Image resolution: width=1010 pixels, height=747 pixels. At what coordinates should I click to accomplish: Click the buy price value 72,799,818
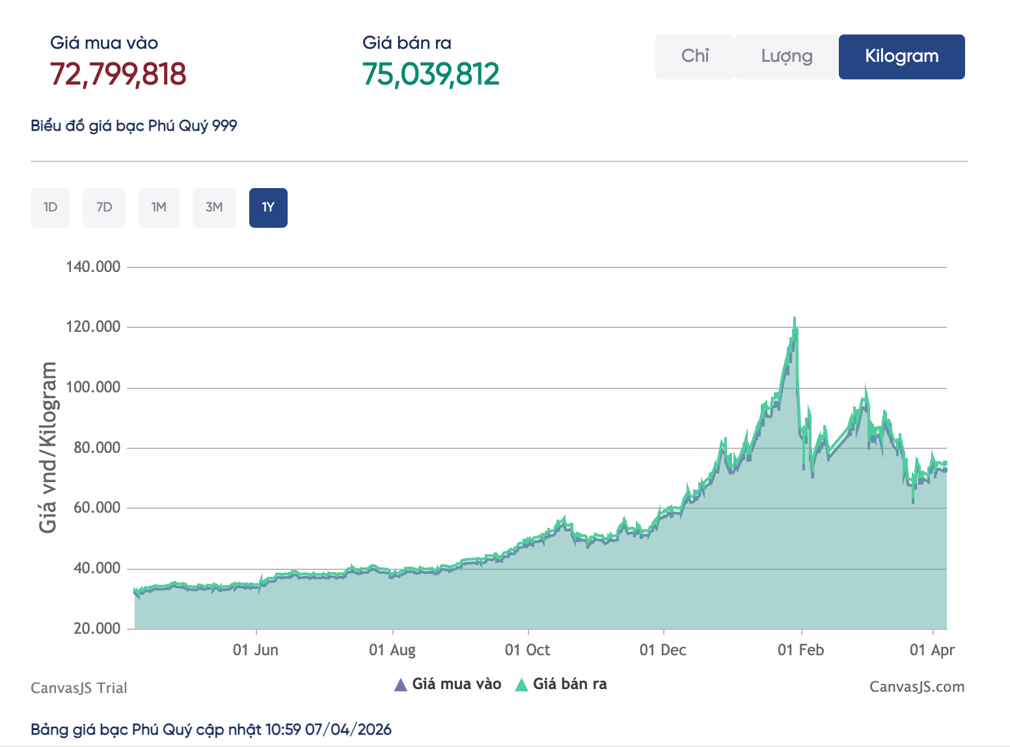[118, 74]
